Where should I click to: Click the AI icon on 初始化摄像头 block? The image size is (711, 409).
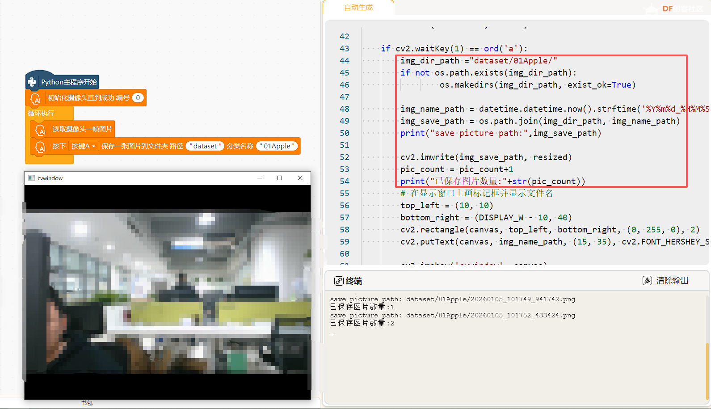35,98
